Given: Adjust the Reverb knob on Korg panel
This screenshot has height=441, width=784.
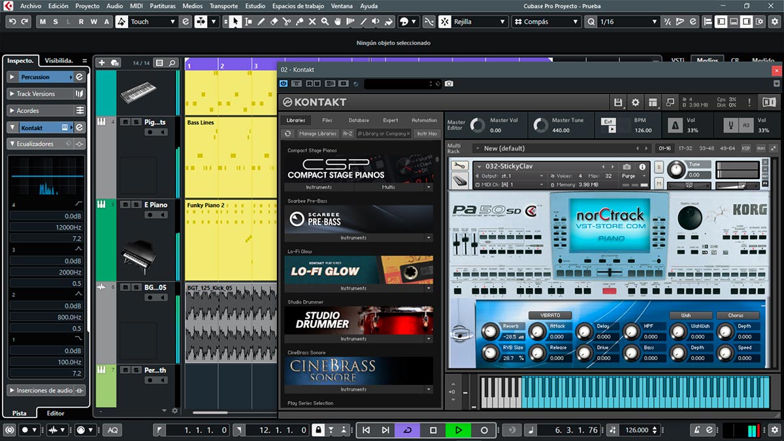Looking at the screenshot, I should (491, 333).
